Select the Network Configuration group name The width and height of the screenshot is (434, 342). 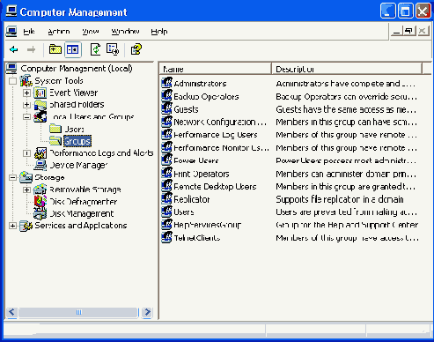(220, 122)
